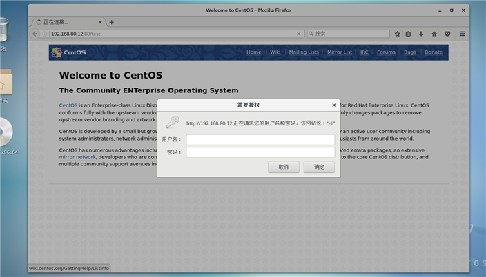Stop loading with the address bar X
The image size is (486, 277).
[298, 34]
